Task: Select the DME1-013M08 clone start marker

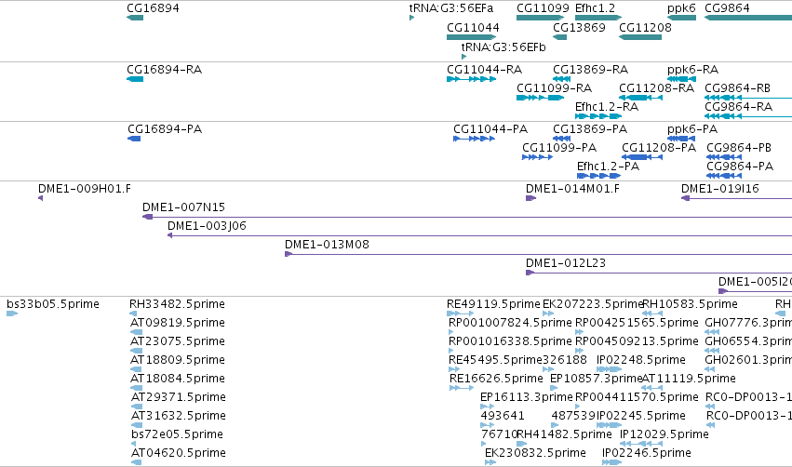Action: click(x=289, y=254)
